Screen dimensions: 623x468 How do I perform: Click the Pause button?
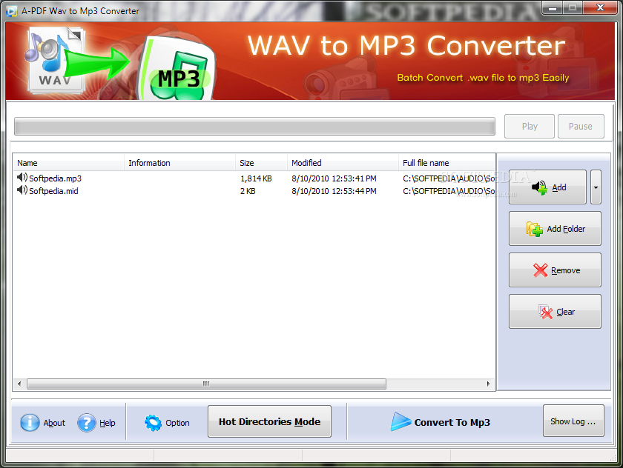(x=581, y=127)
